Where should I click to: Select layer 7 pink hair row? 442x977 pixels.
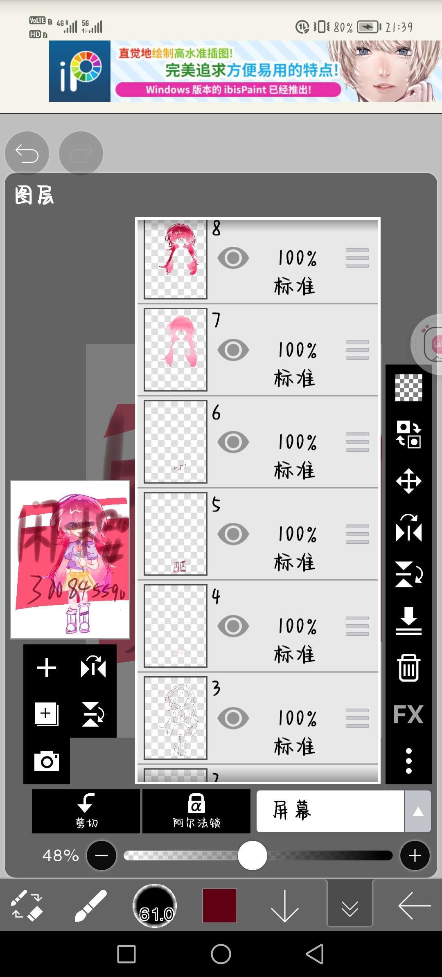coord(258,350)
